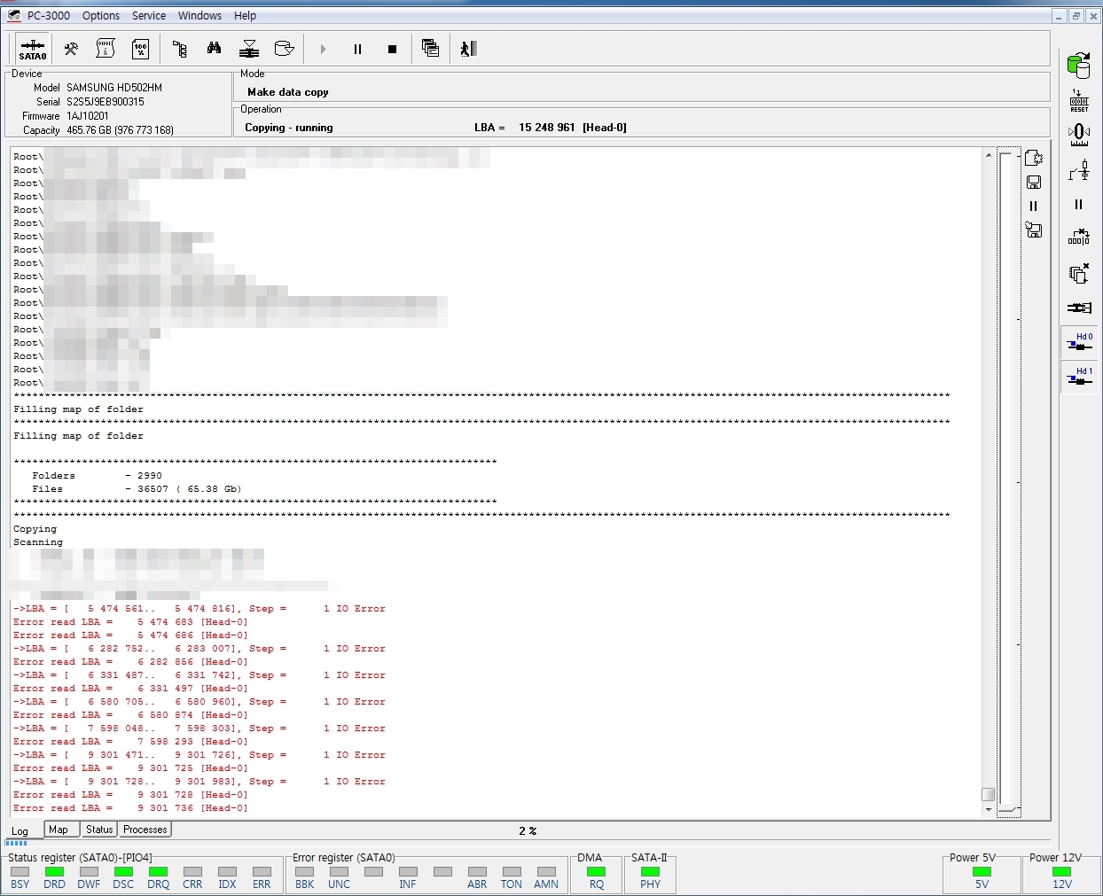Save the log with floppy icon
The width and height of the screenshot is (1103, 896).
(x=1033, y=182)
